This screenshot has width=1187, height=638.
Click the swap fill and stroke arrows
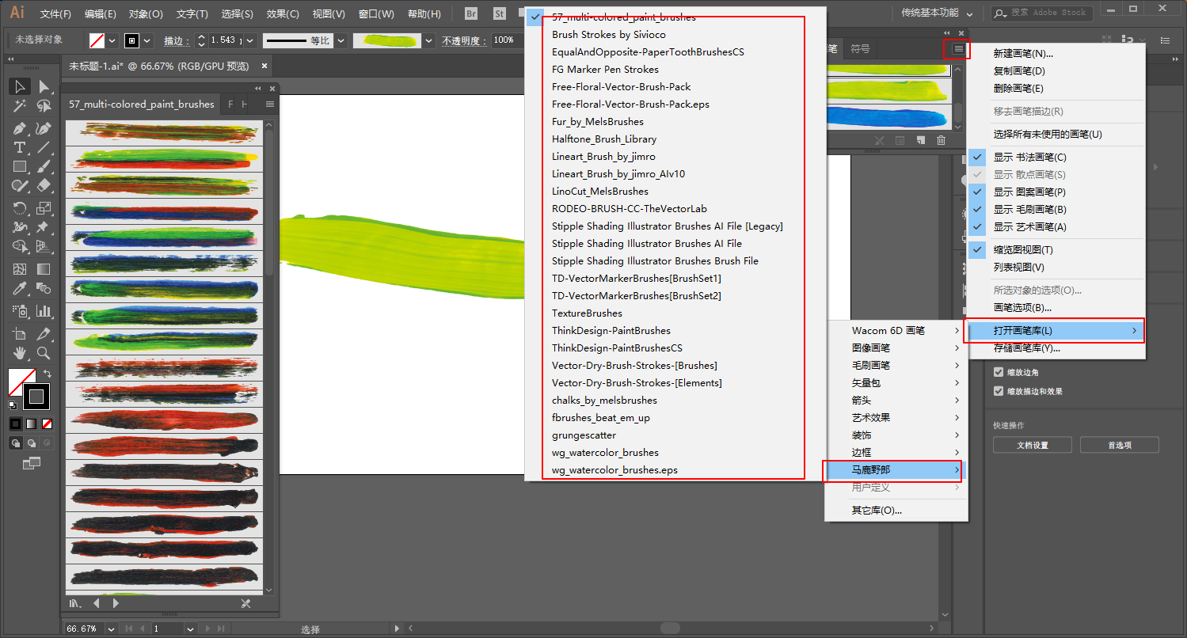tap(48, 374)
